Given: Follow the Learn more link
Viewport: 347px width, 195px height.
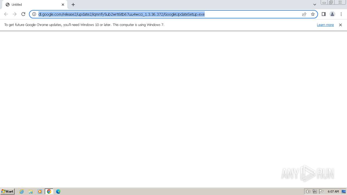Looking at the screenshot, I should point(325,25).
